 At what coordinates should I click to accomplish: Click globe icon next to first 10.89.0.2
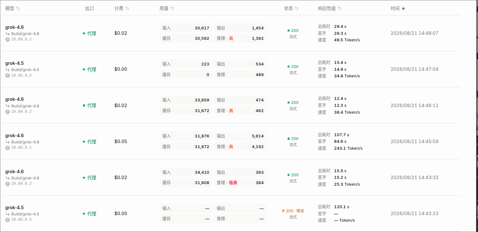[8, 39]
